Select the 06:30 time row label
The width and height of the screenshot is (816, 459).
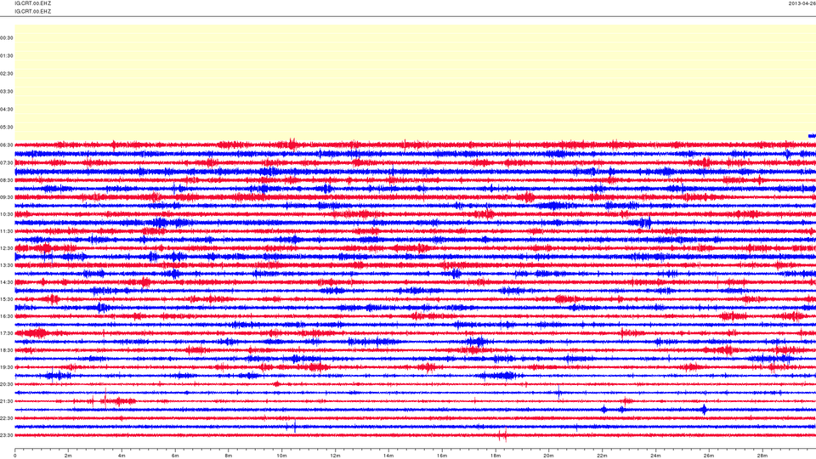[7, 145]
